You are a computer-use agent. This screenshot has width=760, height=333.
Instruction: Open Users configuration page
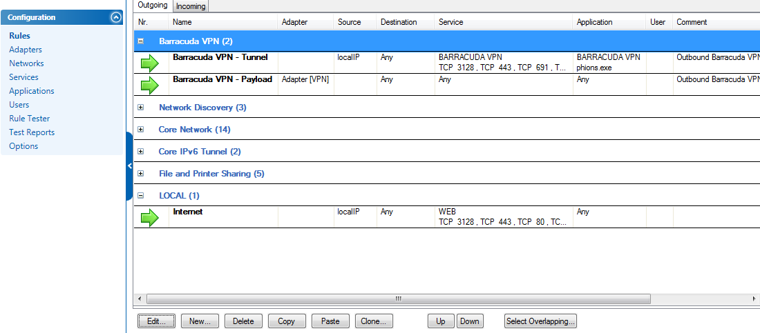(x=19, y=105)
